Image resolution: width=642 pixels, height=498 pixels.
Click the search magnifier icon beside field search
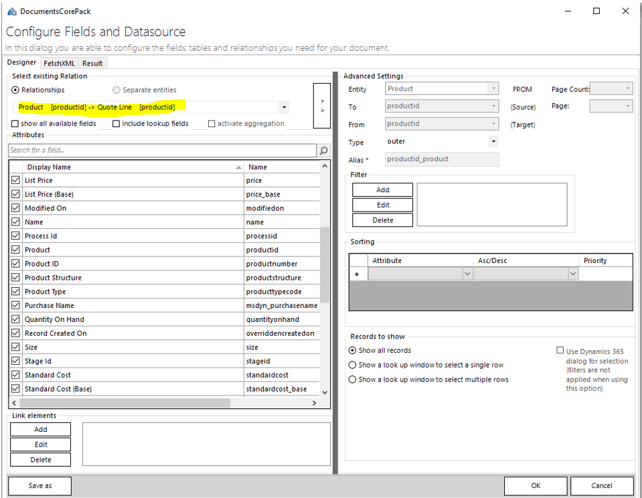click(x=323, y=151)
